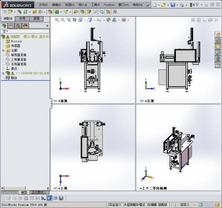Expand the Print dropdown arrow
The image size is (222, 208).
click(186, 5)
